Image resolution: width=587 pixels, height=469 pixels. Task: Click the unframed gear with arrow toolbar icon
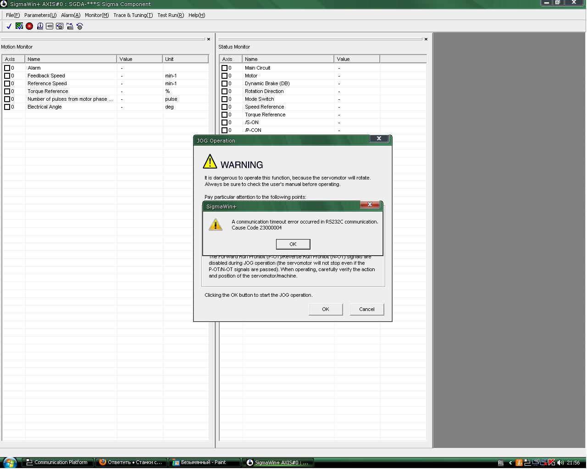click(x=80, y=26)
